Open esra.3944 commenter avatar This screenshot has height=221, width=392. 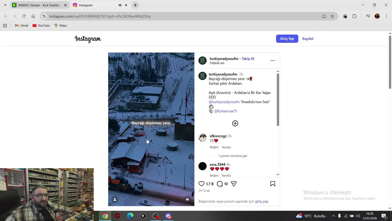(202, 166)
